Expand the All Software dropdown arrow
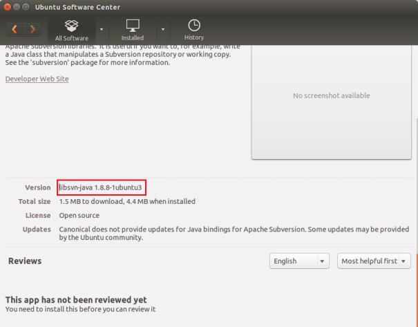 tap(102, 29)
